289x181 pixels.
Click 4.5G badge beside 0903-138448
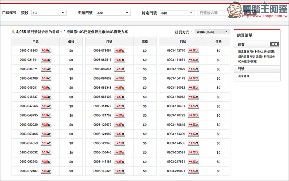click(120, 152)
